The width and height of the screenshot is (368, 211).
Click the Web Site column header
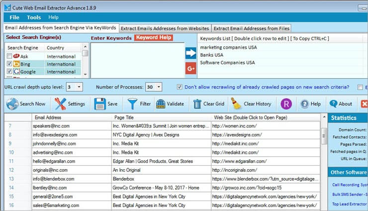pos(266,117)
